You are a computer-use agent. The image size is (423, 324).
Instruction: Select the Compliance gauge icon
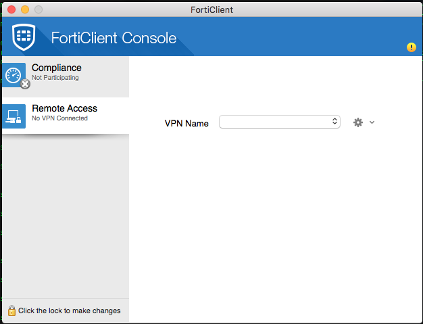pyautogui.click(x=14, y=75)
